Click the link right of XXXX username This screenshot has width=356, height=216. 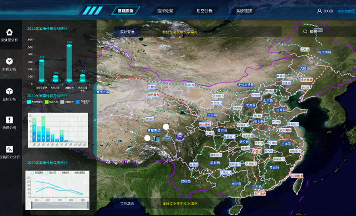point(346,11)
